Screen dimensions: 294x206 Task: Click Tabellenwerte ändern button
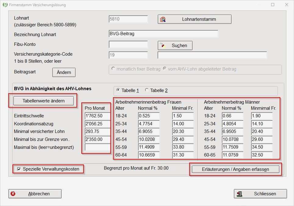point(44,101)
